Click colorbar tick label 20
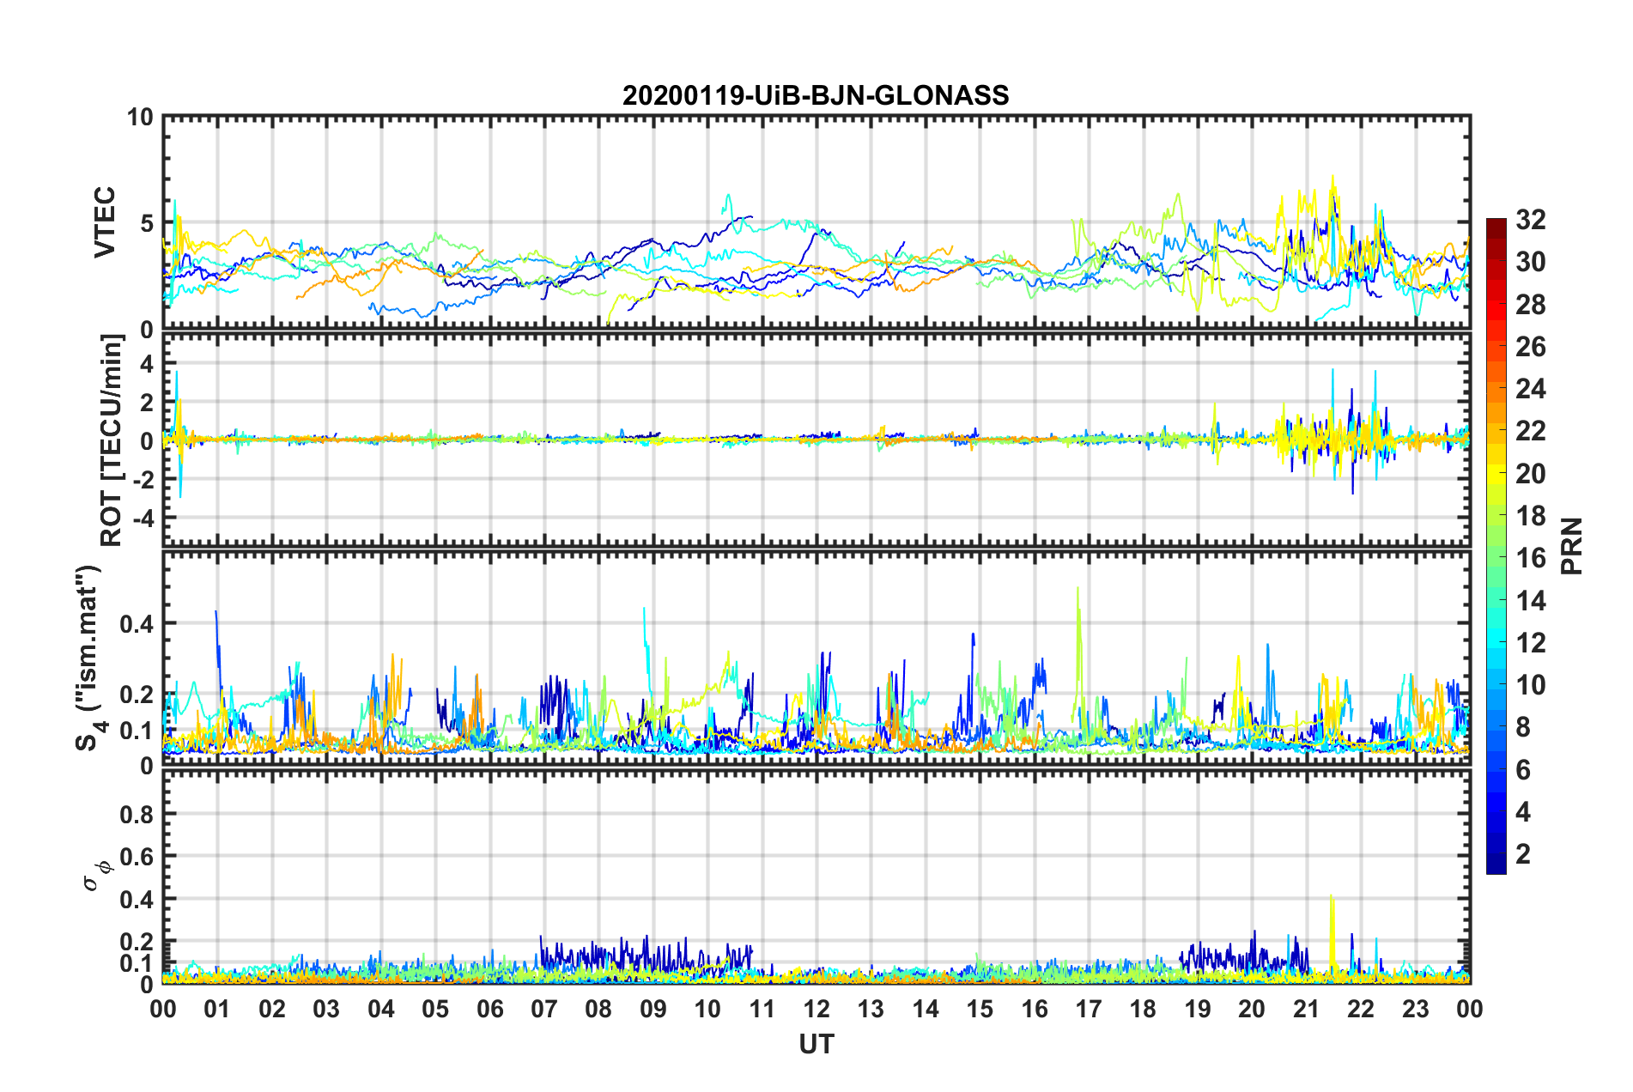This screenshot has height=1092, width=1633. click(x=1531, y=473)
